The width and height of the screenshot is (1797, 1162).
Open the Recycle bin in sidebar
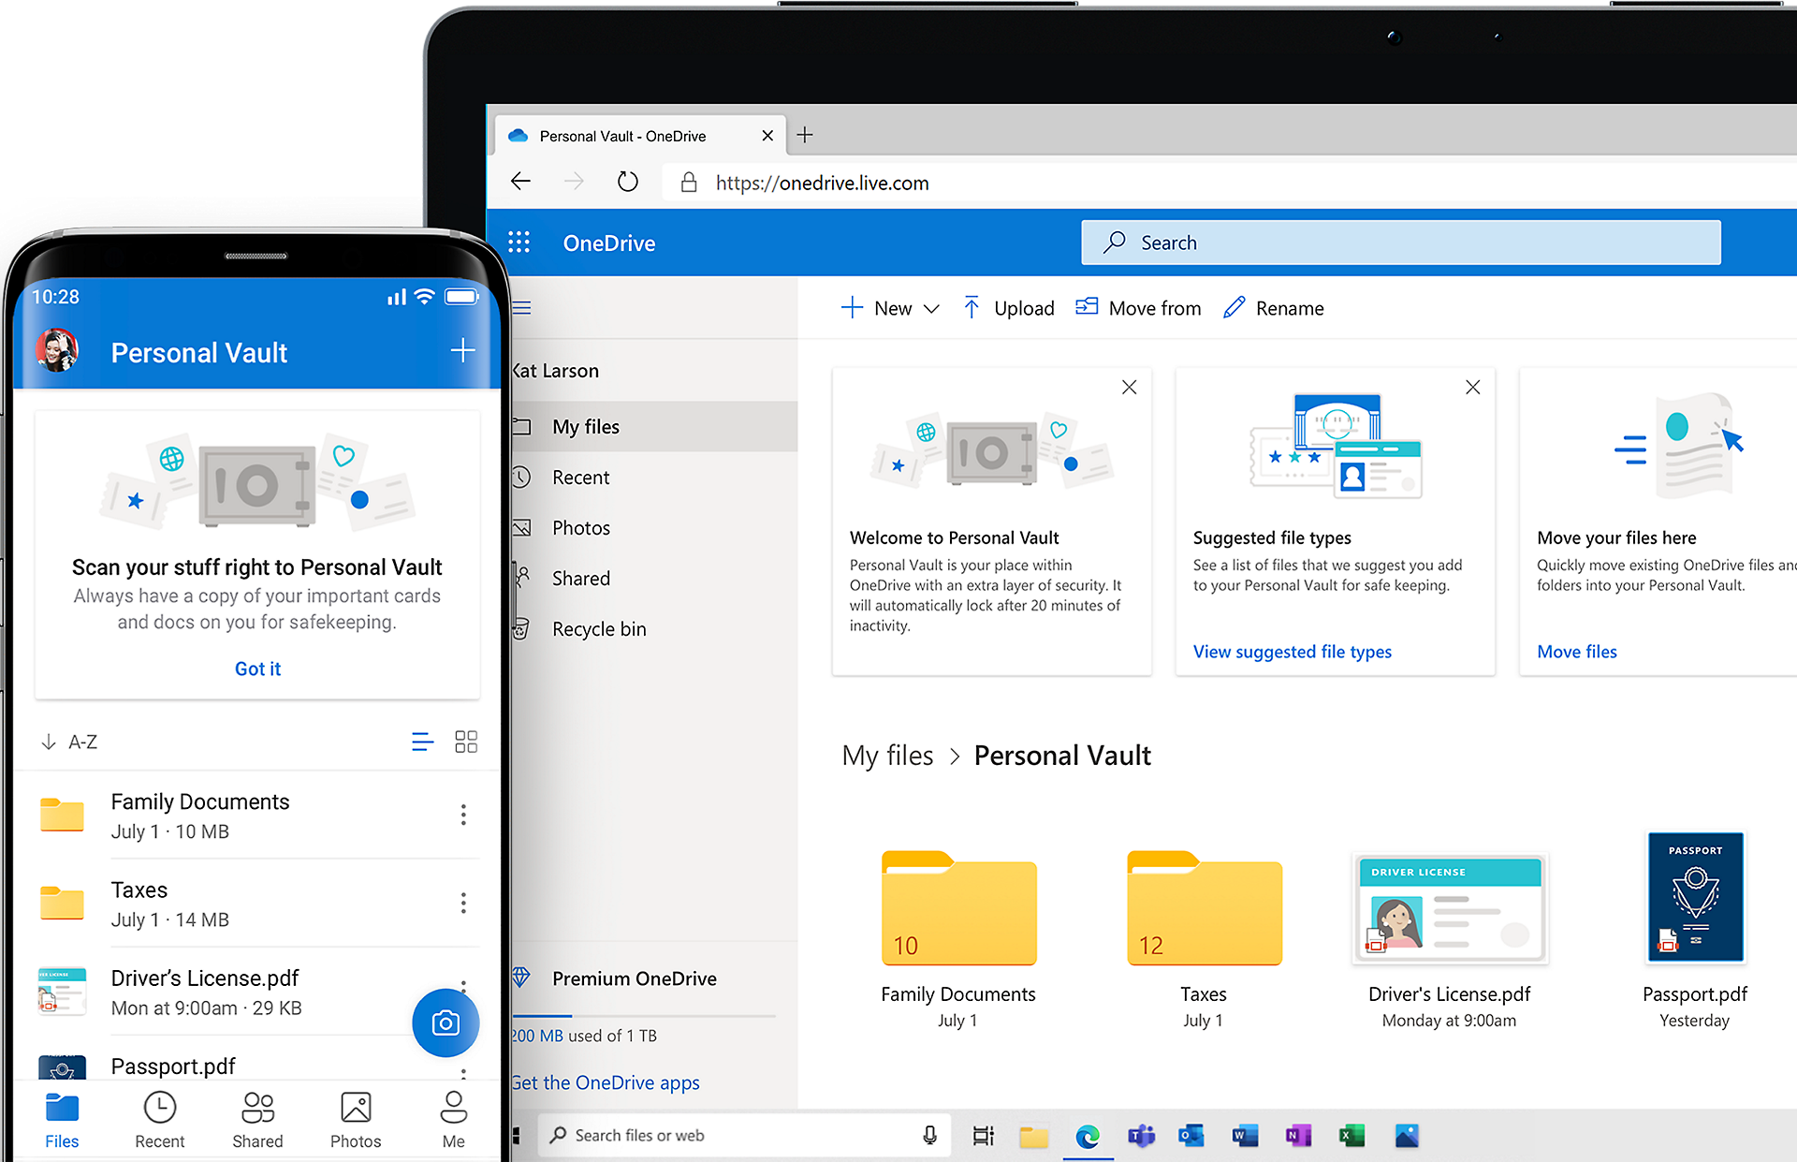[599, 629]
